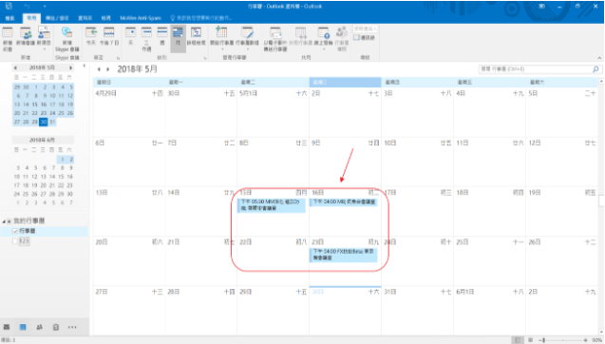Switch to People in navigation bar
Image resolution: width=605 pixels, height=344 pixels.
(x=39, y=327)
